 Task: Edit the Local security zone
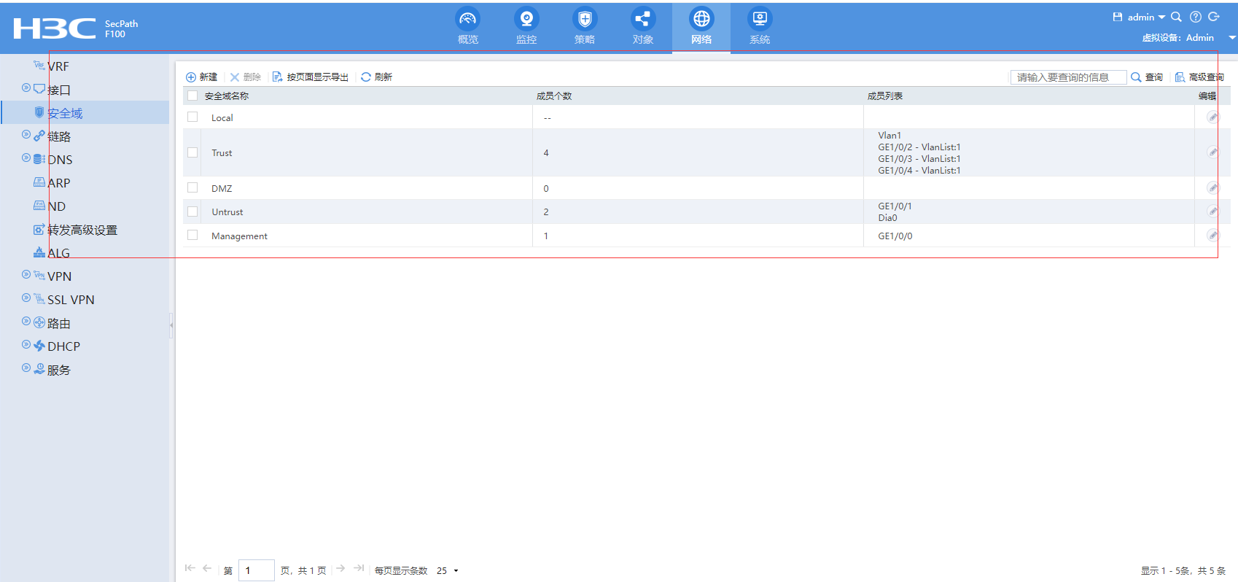[x=1212, y=117]
